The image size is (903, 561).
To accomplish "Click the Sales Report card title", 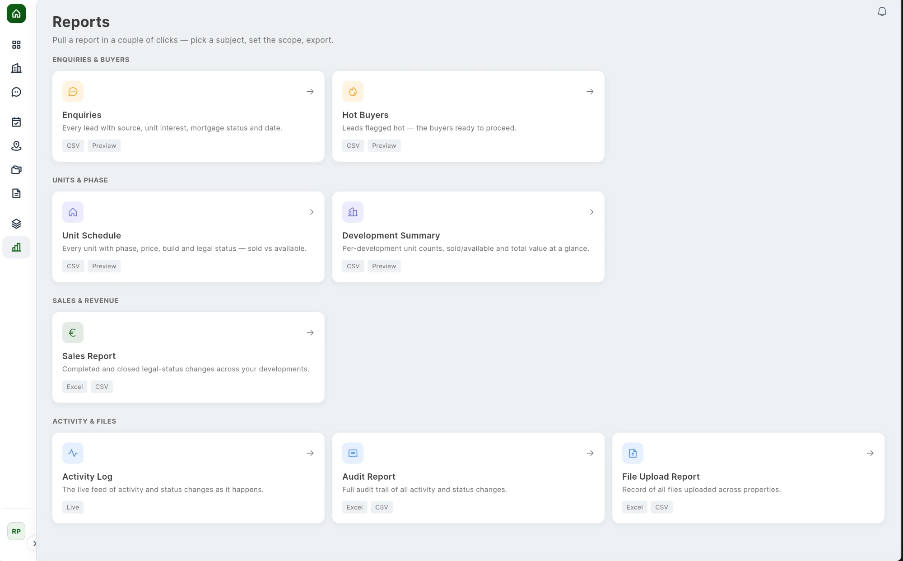I will 89,356.
